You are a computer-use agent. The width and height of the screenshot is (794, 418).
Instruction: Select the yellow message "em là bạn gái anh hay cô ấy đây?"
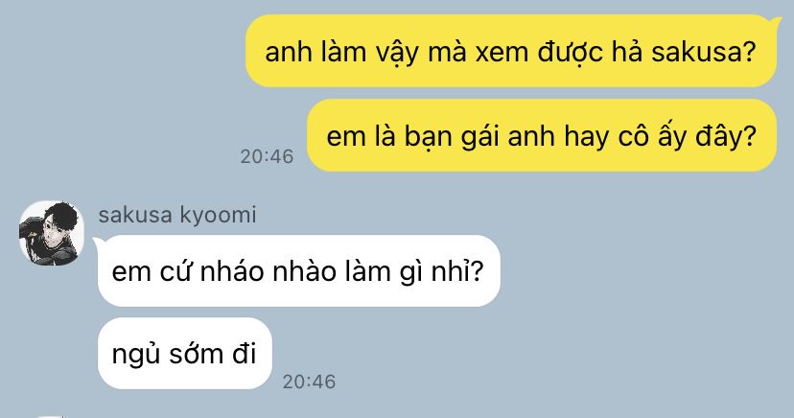[542, 135]
